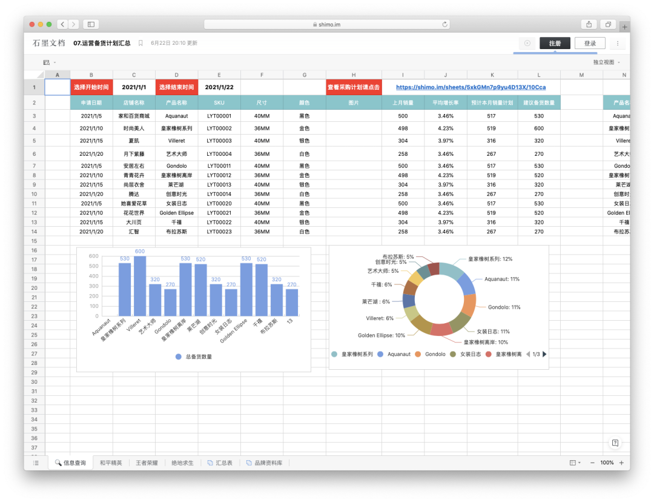This screenshot has height=502, width=654.
Task: Toggle 皇家橡树系列 pie legend item
Action: pyautogui.click(x=352, y=354)
